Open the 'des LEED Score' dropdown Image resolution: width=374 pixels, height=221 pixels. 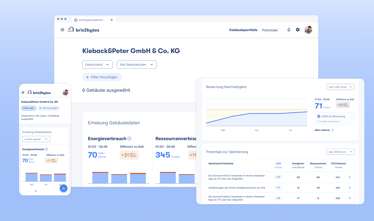pos(341,152)
